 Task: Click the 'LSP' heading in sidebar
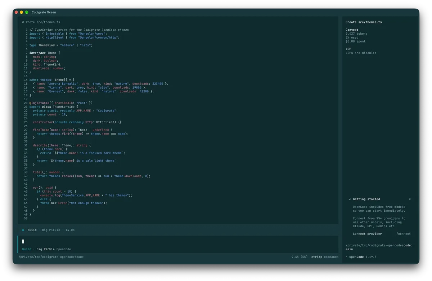pos(348,49)
